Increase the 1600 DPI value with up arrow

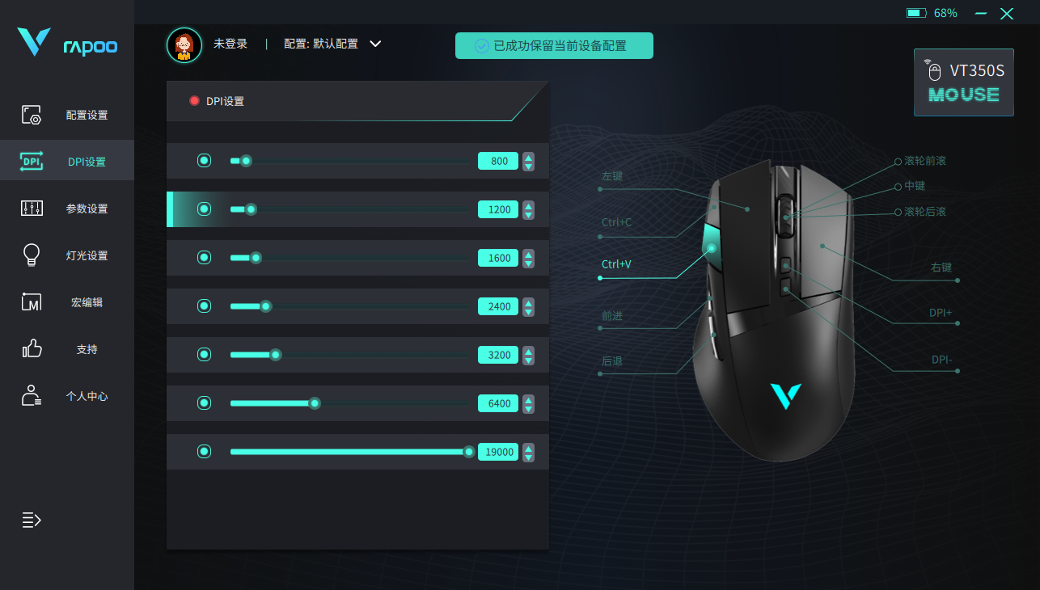529,253
